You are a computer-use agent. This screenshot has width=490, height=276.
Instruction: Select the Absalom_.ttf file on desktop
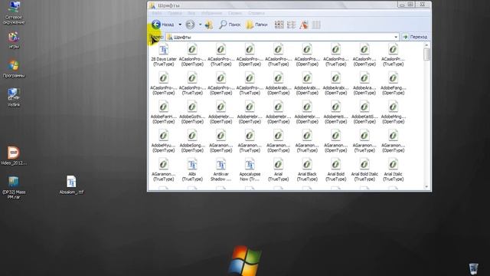pos(71,185)
